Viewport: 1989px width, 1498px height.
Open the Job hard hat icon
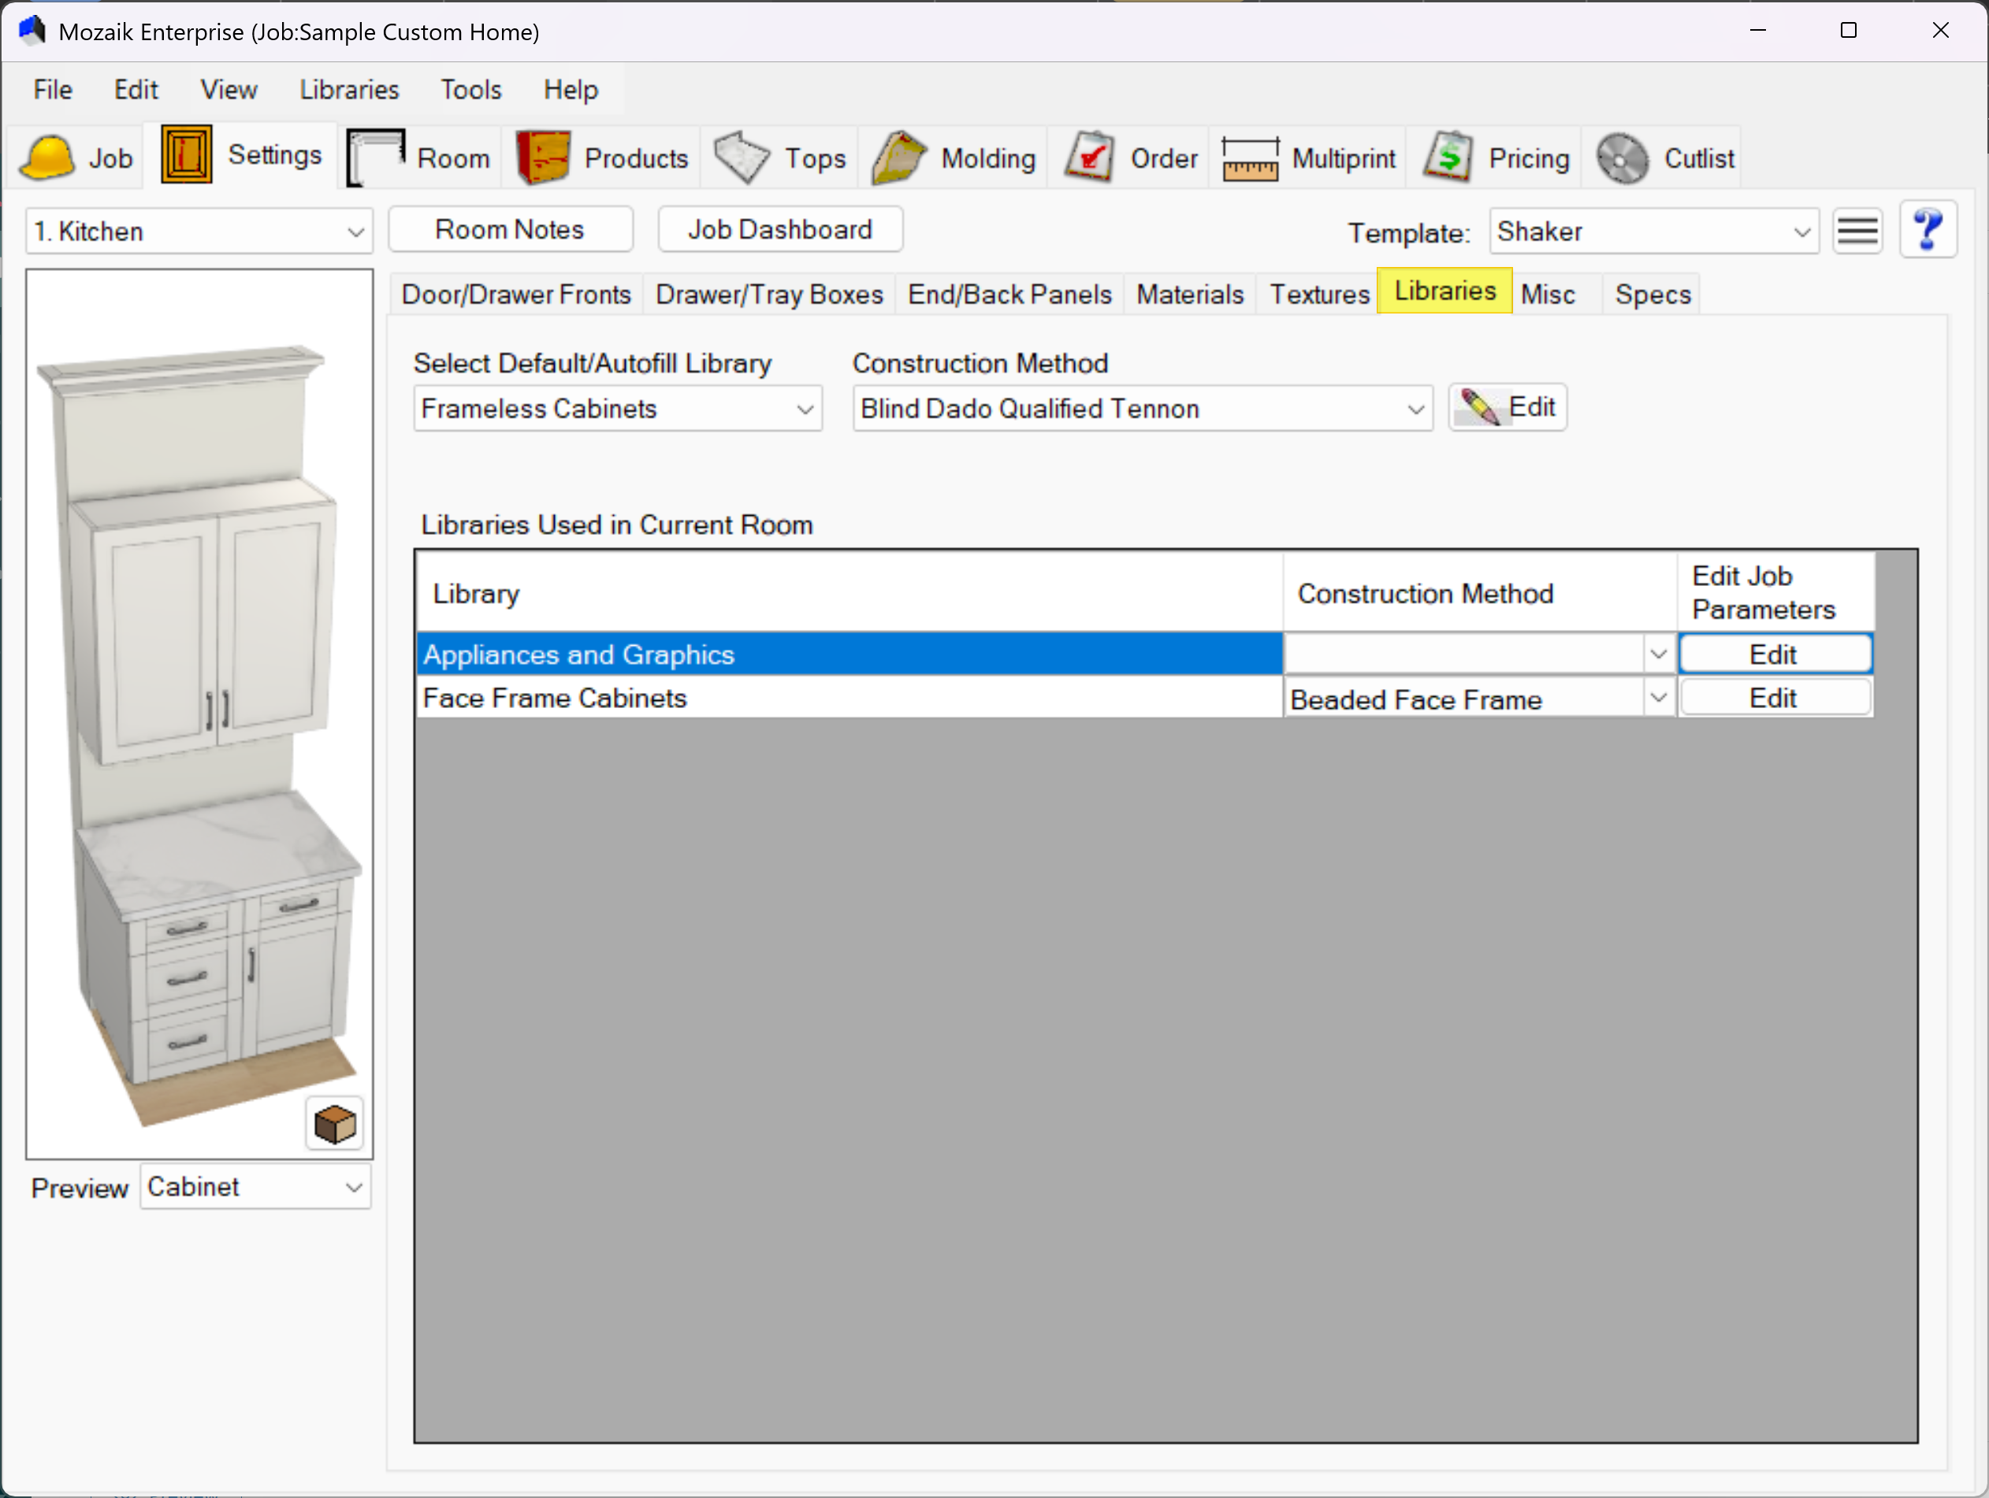click(x=46, y=158)
